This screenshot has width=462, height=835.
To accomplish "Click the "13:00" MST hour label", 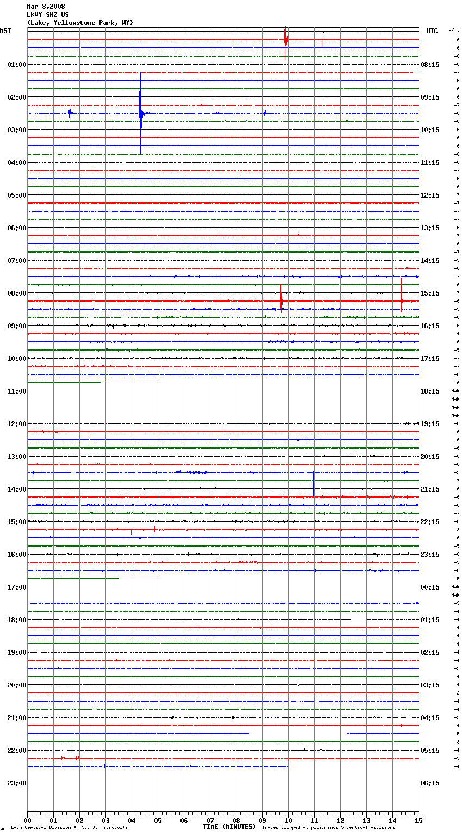I will coord(17,457).
